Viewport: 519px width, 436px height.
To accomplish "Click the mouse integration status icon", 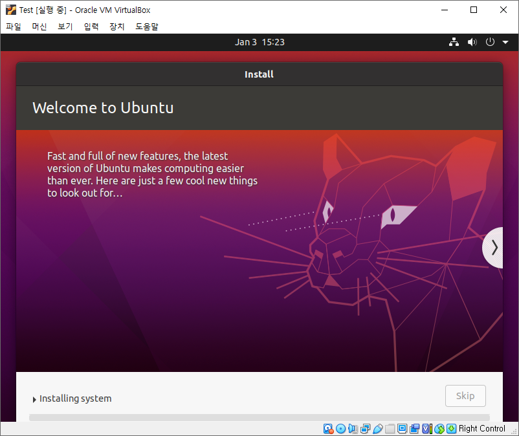I will point(439,429).
